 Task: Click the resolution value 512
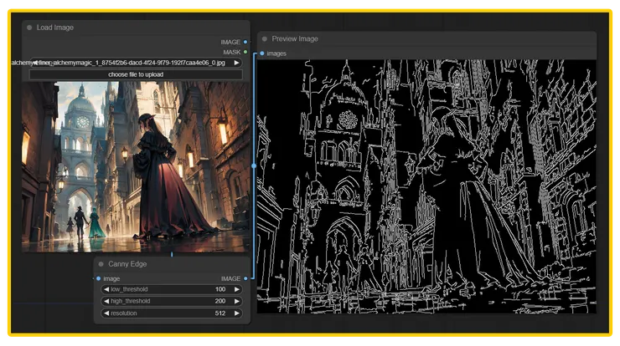pos(220,313)
